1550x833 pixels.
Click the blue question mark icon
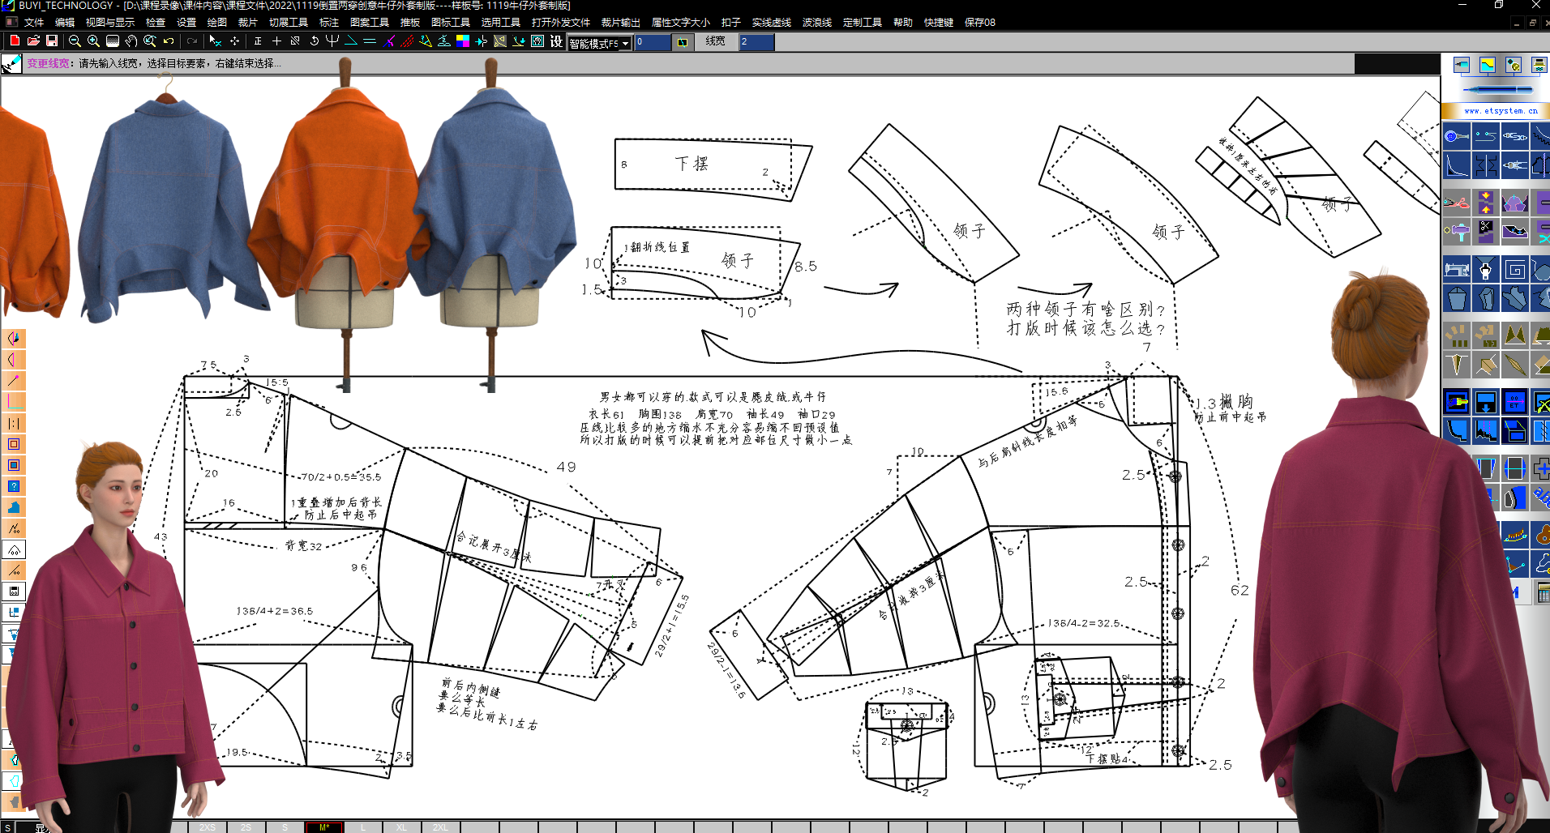coord(14,486)
